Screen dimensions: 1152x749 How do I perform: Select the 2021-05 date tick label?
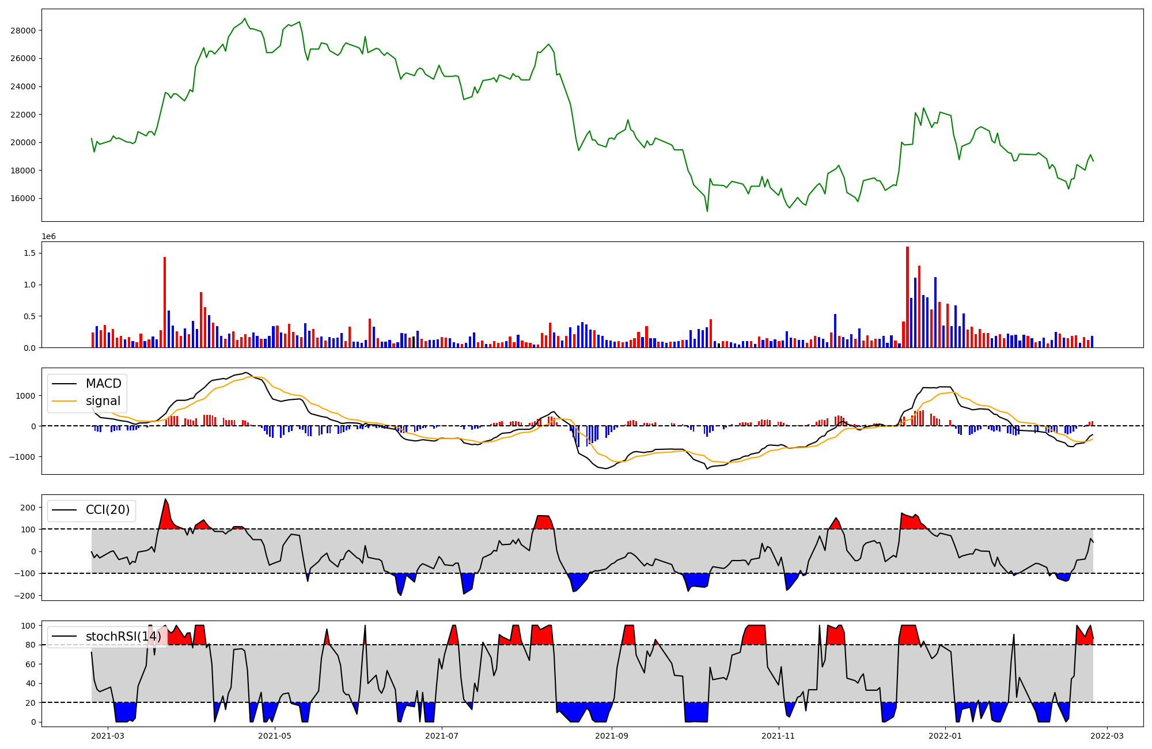[x=275, y=736]
